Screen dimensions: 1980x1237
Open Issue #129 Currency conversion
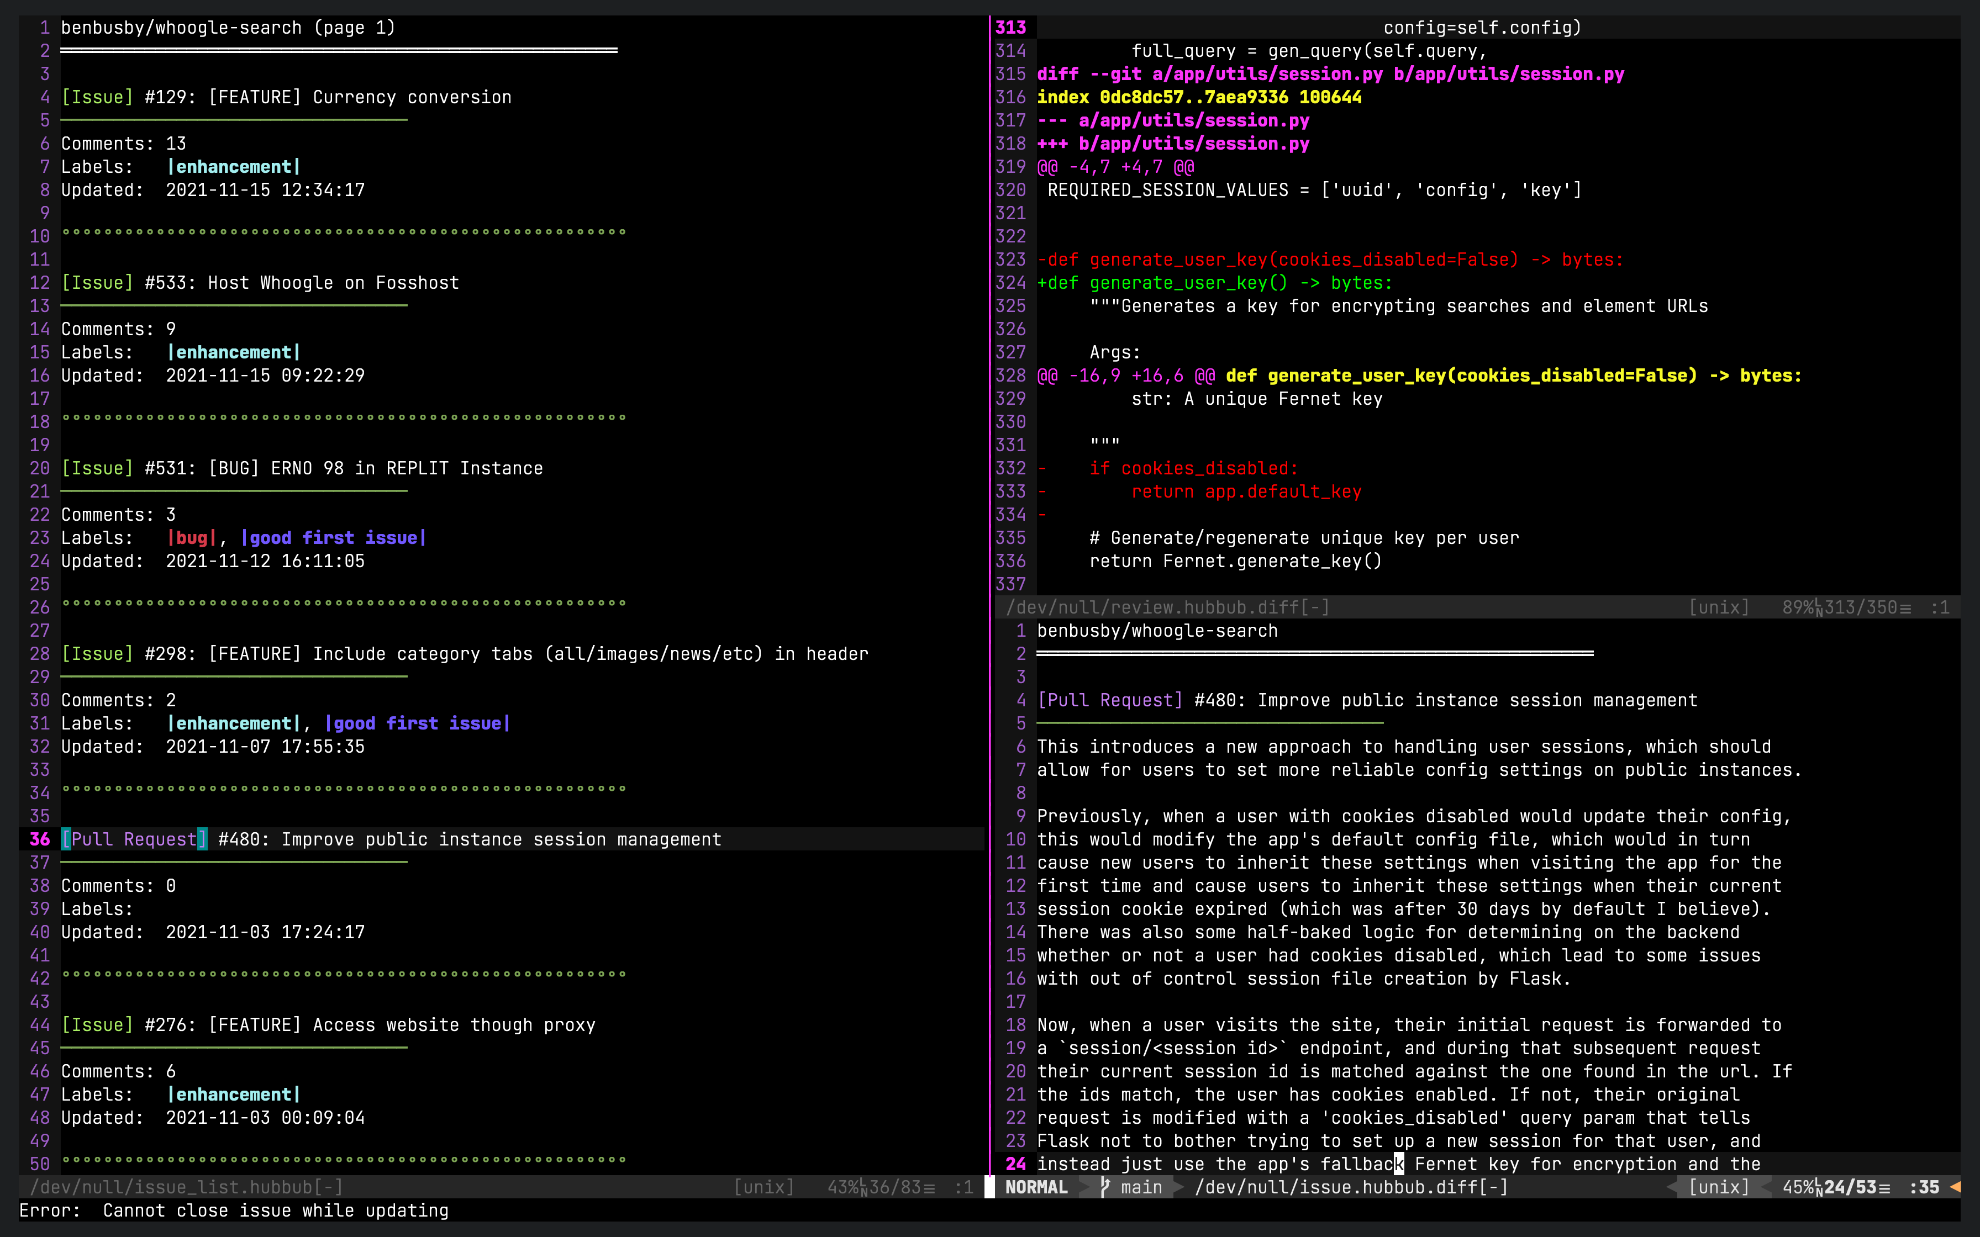tap(286, 97)
